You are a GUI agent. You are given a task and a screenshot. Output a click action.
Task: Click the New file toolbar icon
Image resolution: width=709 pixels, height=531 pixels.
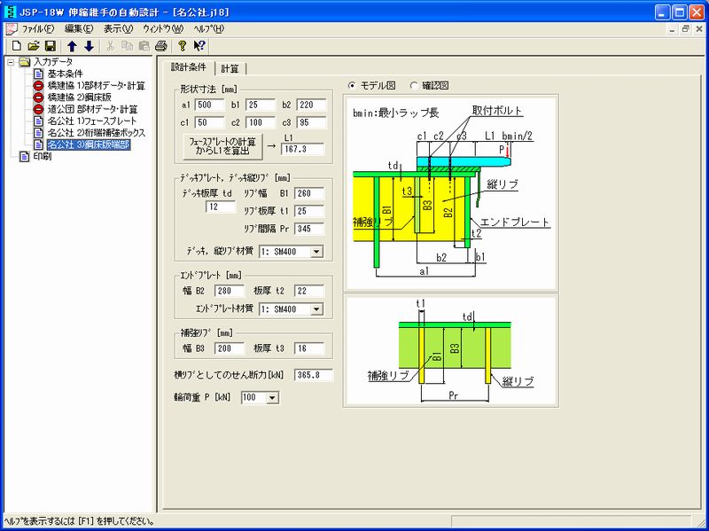(x=17, y=45)
